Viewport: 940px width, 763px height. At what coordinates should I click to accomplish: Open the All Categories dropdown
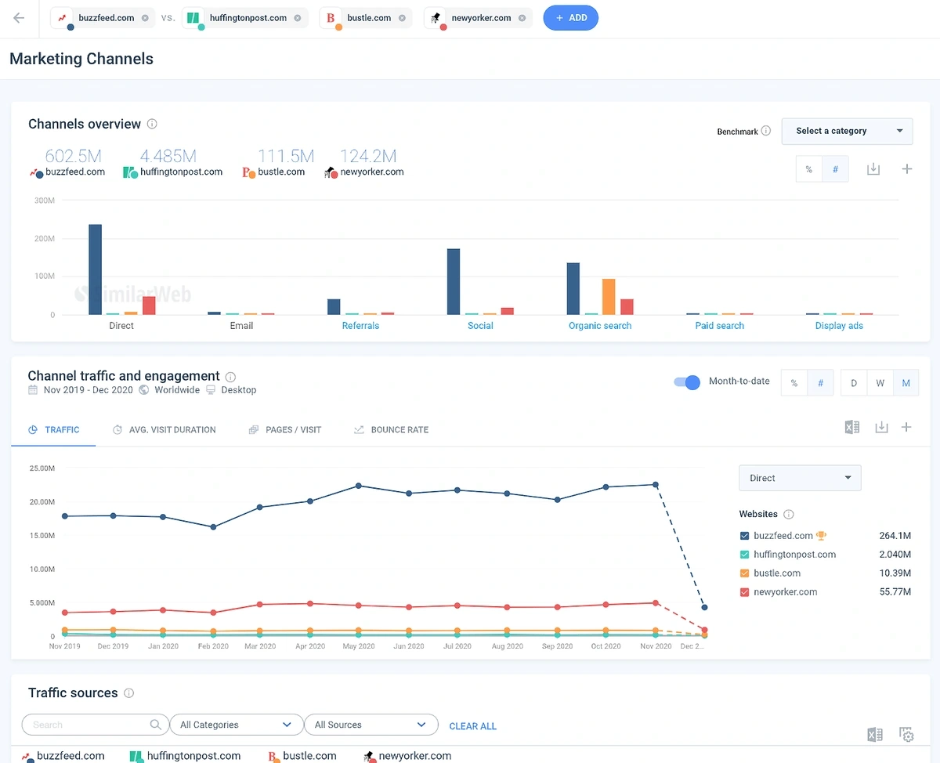tap(236, 725)
